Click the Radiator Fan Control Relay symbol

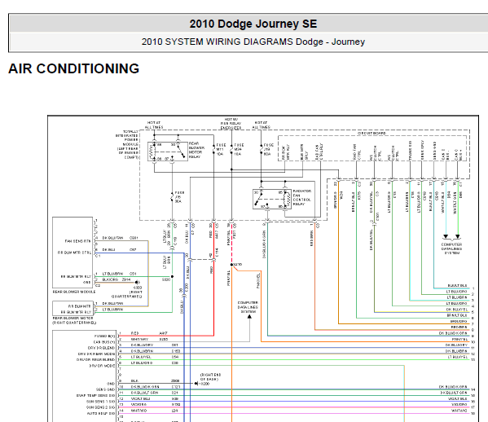(x=271, y=199)
